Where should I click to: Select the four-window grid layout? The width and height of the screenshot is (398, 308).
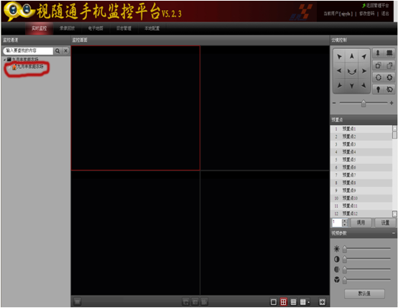[x=283, y=302]
